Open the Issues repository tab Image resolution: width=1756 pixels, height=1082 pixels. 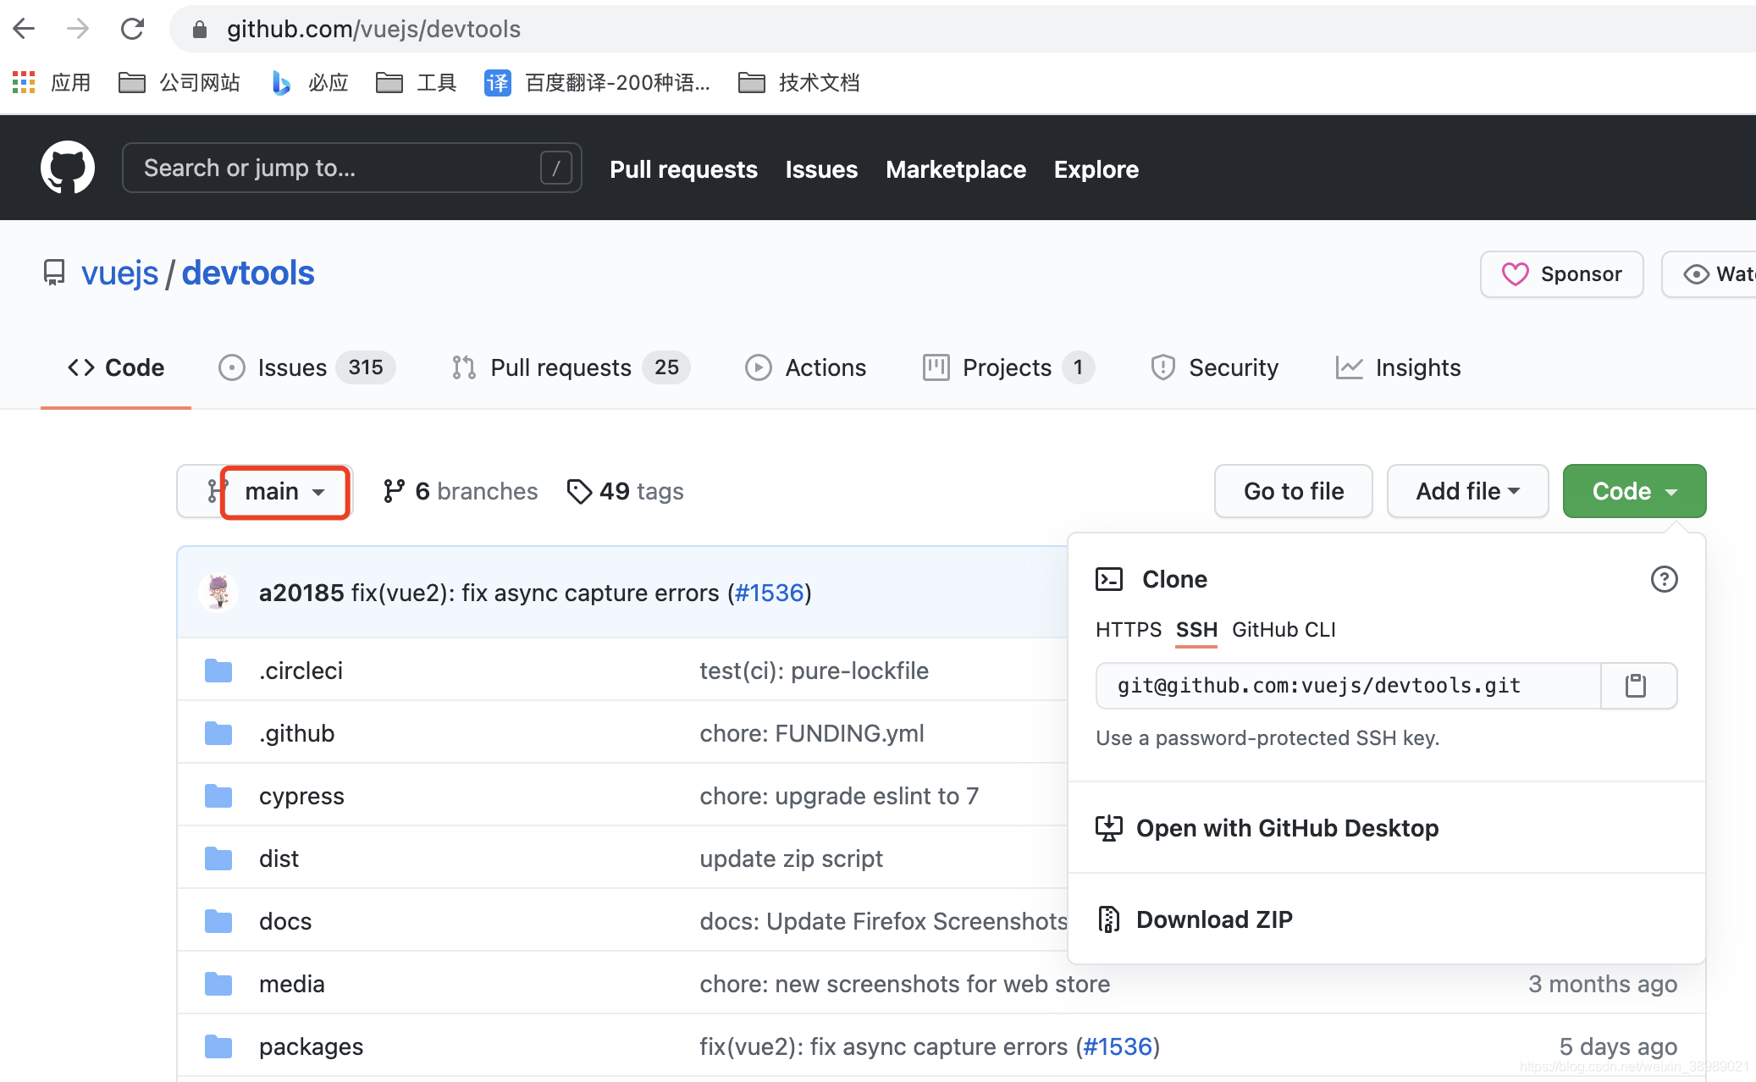coord(292,367)
